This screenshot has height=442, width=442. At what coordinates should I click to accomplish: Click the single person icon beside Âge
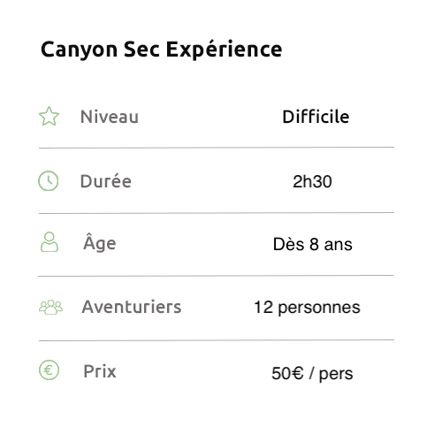coord(50,242)
